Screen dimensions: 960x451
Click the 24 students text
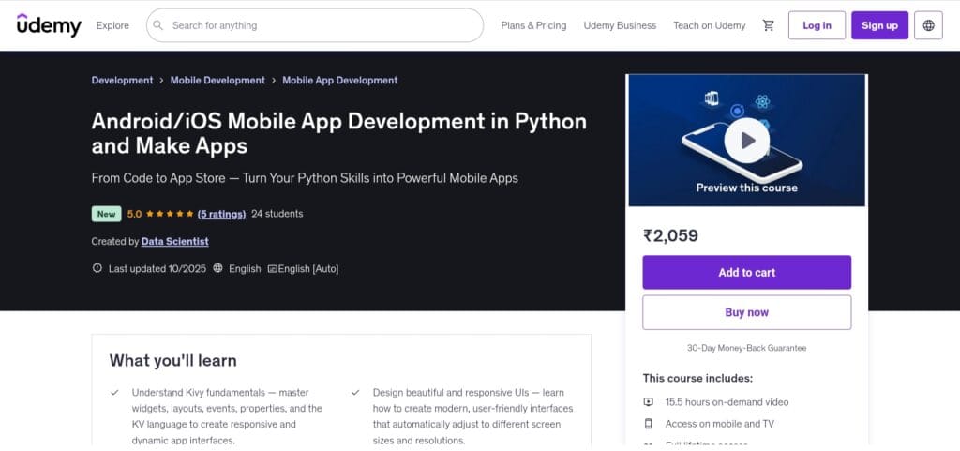click(x=277, y=214)
